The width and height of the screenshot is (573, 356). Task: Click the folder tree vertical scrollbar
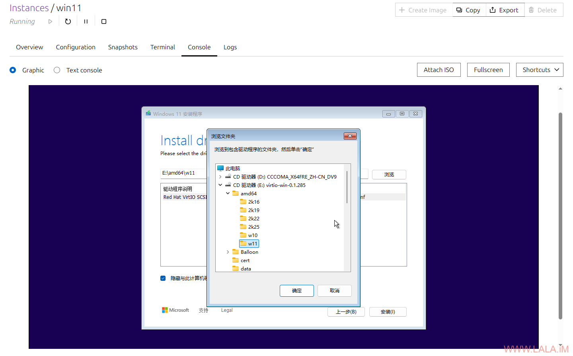347,187
